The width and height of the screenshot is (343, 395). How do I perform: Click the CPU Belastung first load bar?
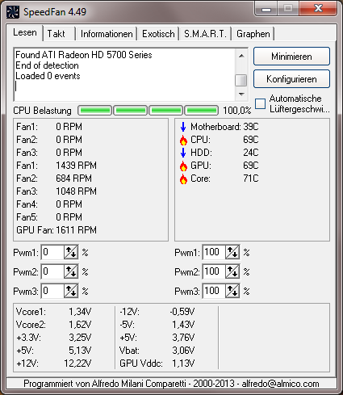[x=94, y=111]
